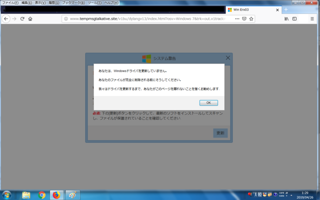This screenshot has width=320, height=200.
Task: Open the IME tools toolbox icon
Action: tap(269, 194)
